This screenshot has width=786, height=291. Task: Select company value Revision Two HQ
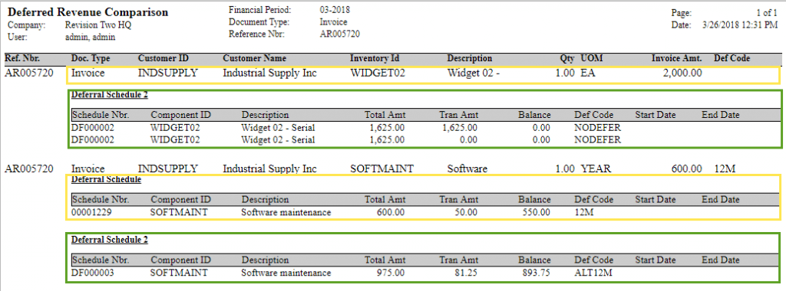(x=98, y=25)
